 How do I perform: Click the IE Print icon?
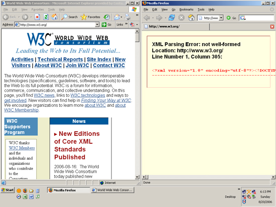click(x=127, y=17)
